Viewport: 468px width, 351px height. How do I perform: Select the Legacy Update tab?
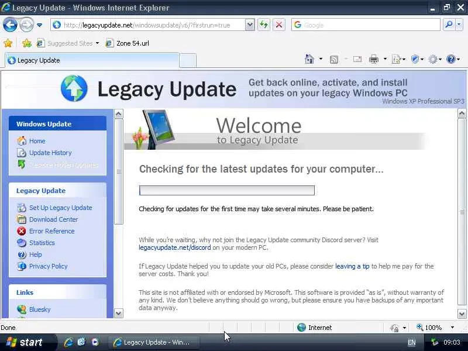(92, 60)
